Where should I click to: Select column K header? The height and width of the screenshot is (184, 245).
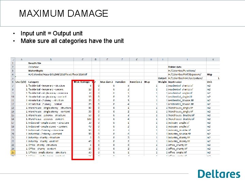pos(213,59)
